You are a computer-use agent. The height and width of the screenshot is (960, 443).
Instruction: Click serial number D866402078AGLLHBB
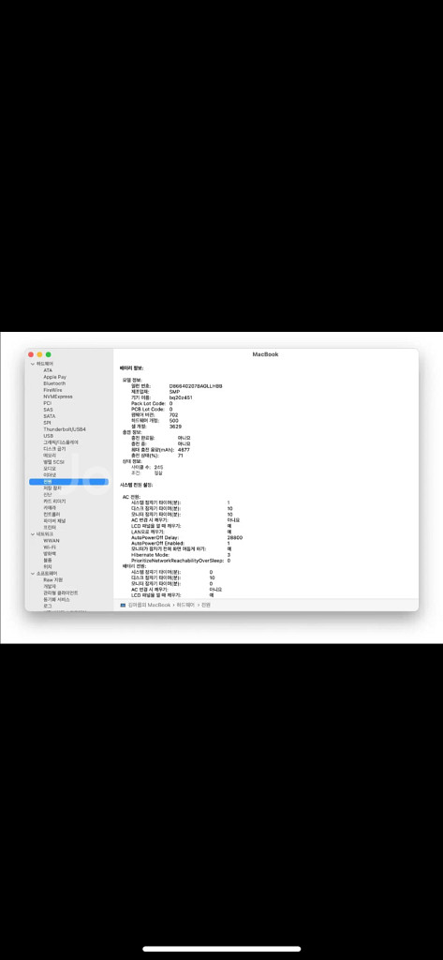pyautogui.click(x=196, y=386)
